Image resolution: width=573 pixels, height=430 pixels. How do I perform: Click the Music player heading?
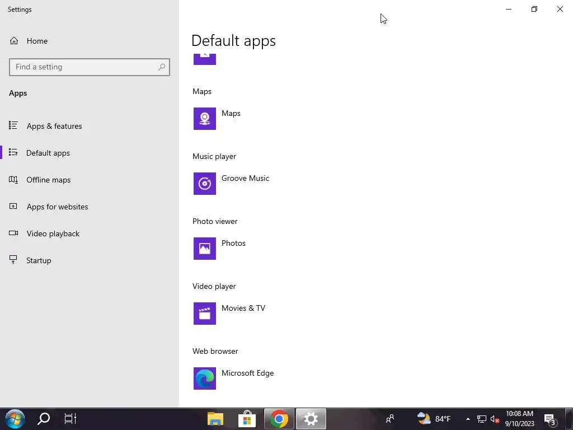point(214,156)
